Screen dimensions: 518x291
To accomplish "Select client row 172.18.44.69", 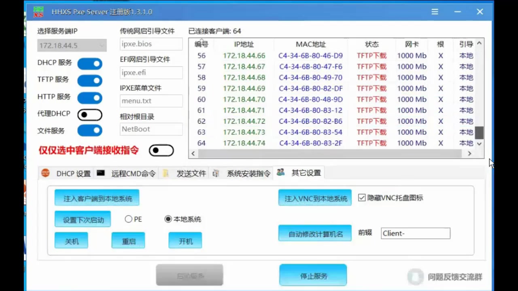I will tap(332, 89).
